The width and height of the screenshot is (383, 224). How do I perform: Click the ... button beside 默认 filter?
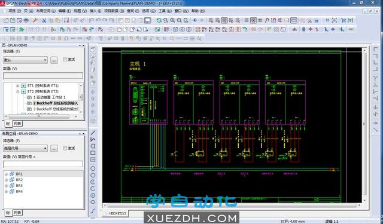54,60
